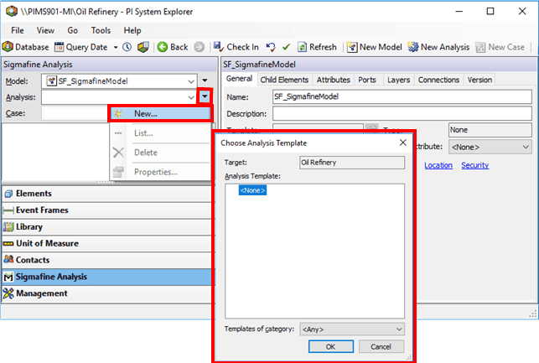Open the Tools menu
This screenshot has height=363, width=539.
(101, 30)
